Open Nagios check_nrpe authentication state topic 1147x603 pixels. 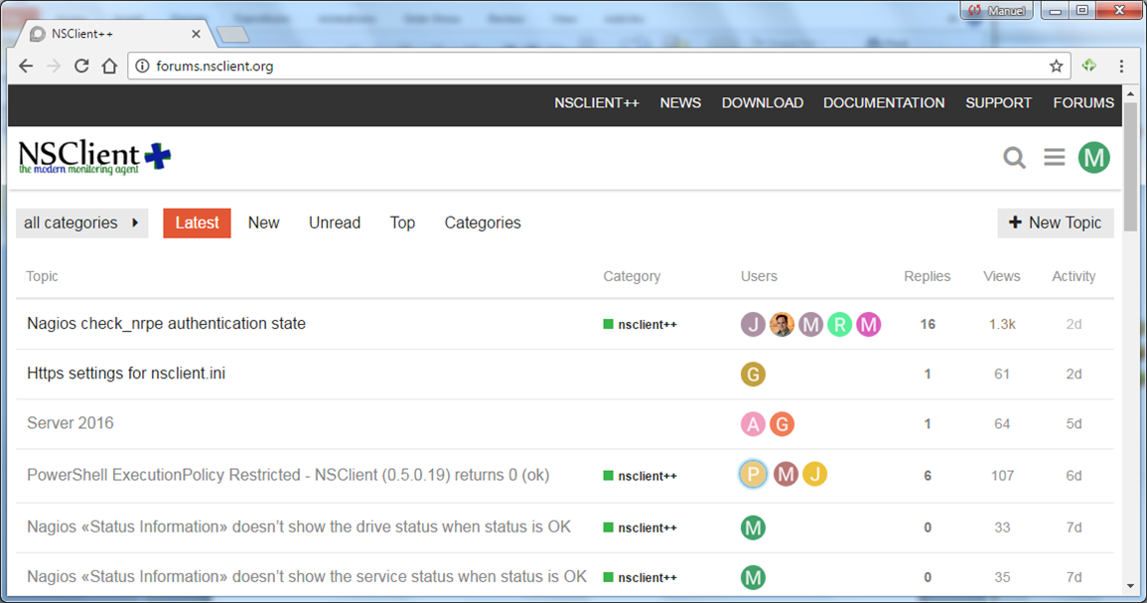[166, 324]
